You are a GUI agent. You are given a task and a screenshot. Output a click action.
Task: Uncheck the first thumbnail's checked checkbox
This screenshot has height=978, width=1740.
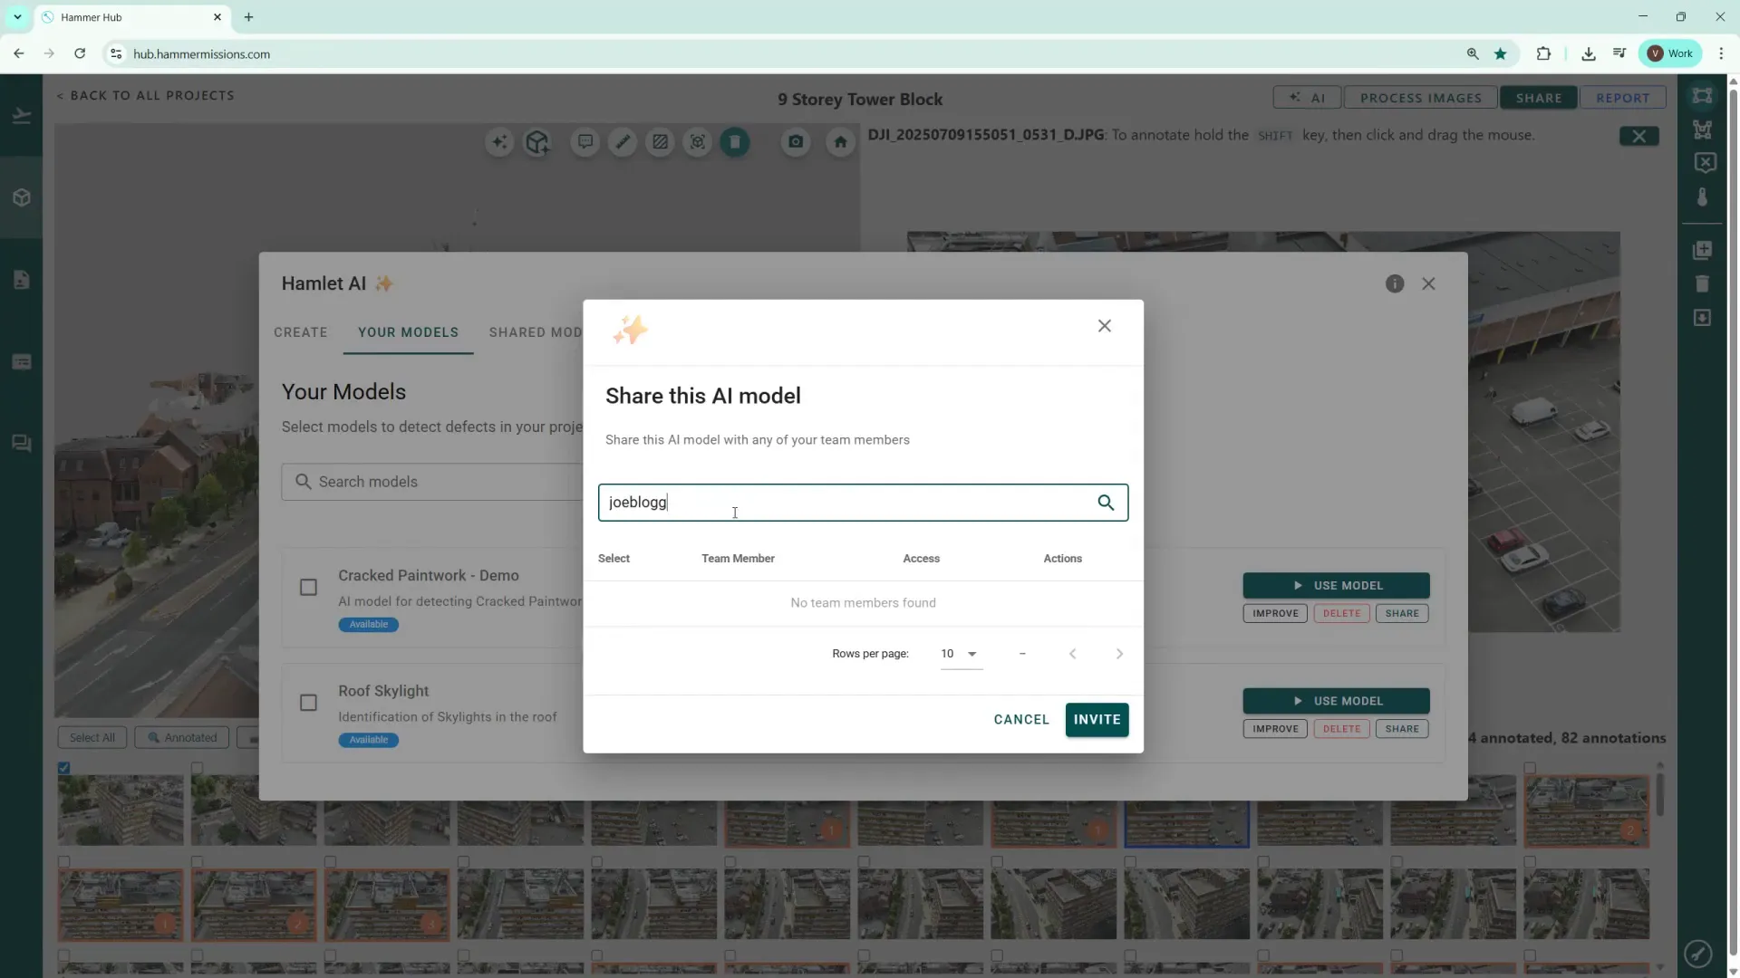coord(64,768)
